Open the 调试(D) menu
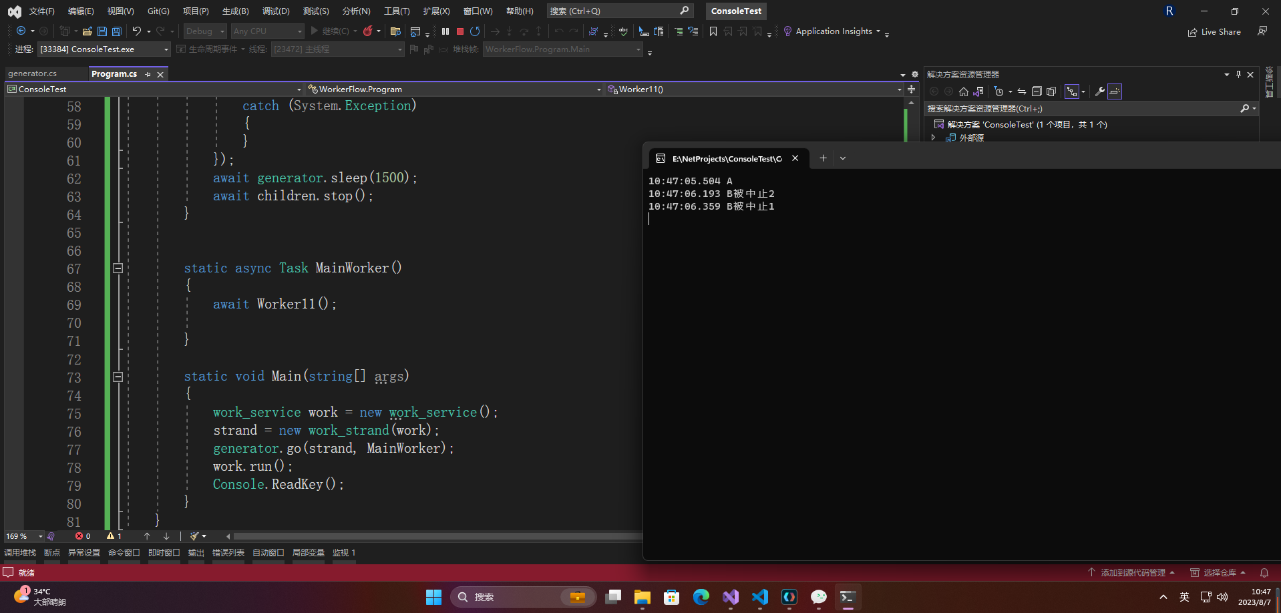The height and width of the screenshot is (613, 1281). pyautogui.click(x=276, y=11)
